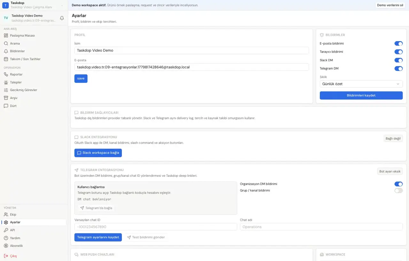This screenshot has height=261, width=409.
Task: Click the Dürt chat bubble icon
Action: tap(6, 106)
